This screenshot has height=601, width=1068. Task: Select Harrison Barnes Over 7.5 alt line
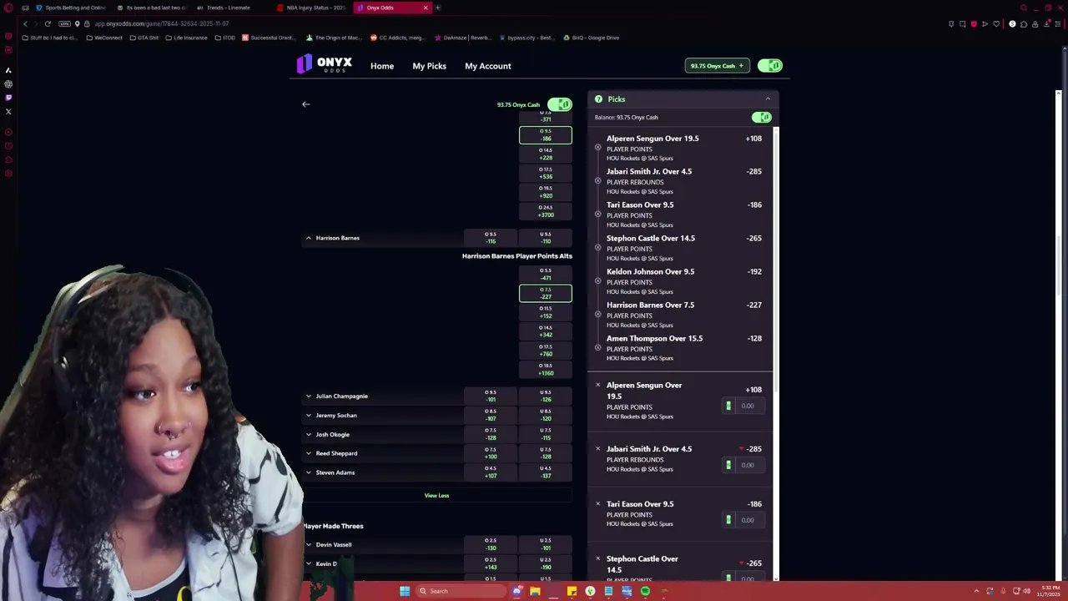(546, 293)
